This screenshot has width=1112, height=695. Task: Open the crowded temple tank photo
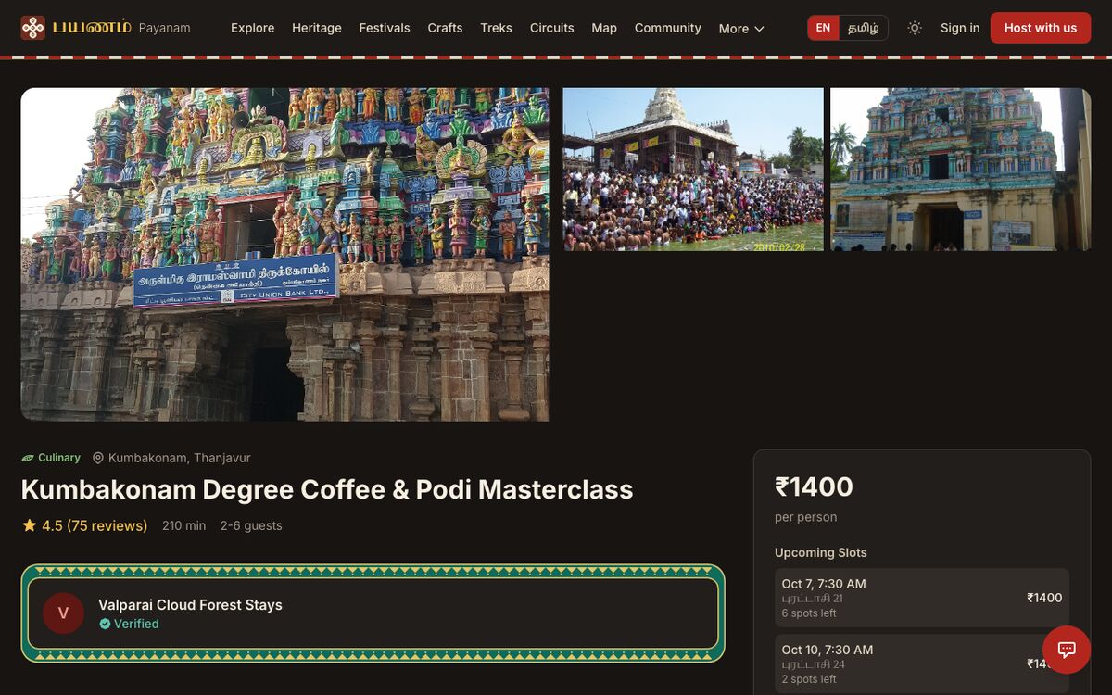pyautogui.click(x=693, y=170)
